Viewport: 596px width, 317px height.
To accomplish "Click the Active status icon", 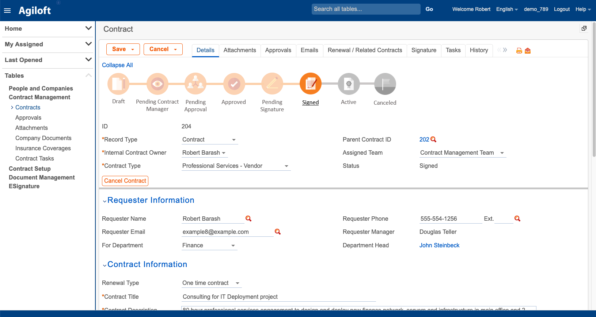I will (349, 84).
